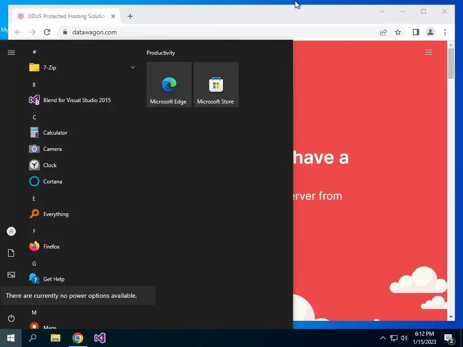Jump to the letter C section header
This screenshot has width=463, height=347.
point(34,117)
